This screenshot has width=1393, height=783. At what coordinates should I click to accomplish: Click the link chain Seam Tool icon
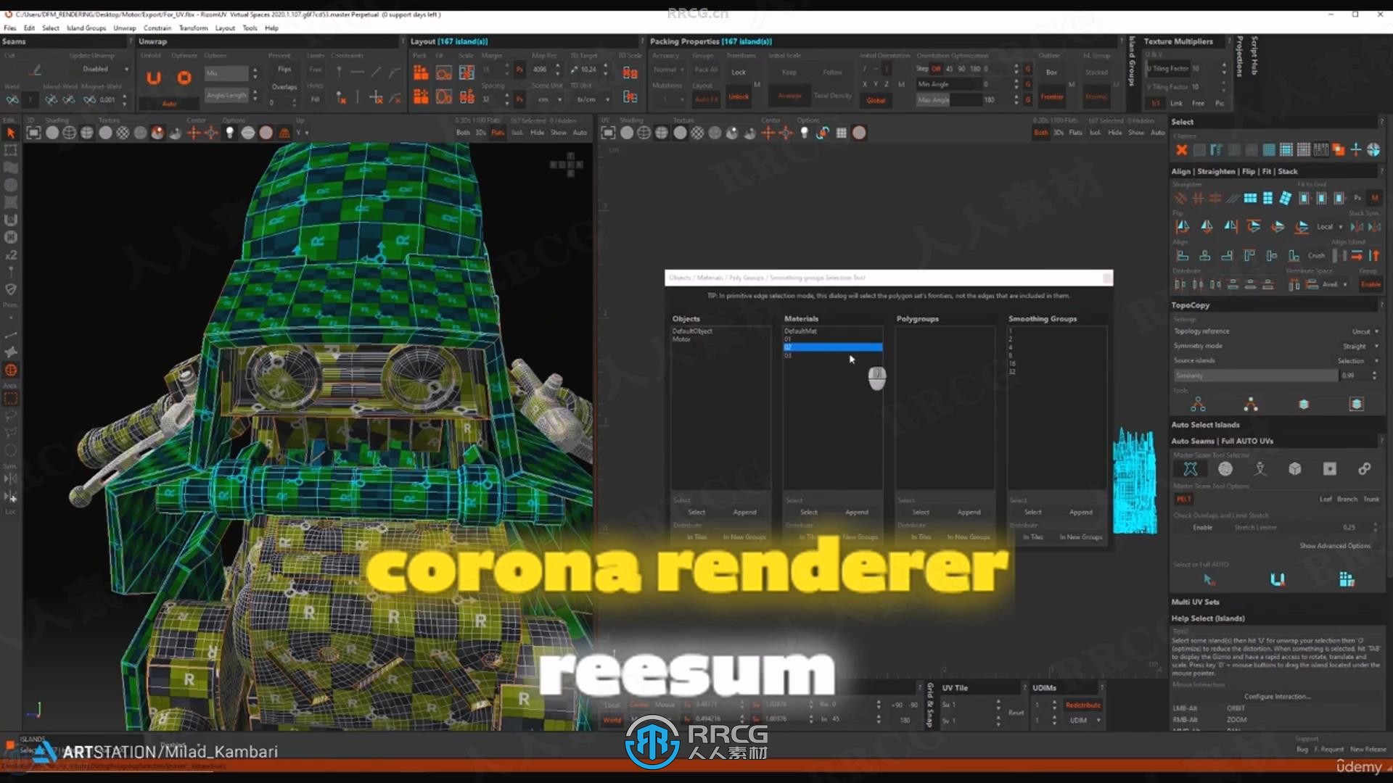coord(1365,469)
